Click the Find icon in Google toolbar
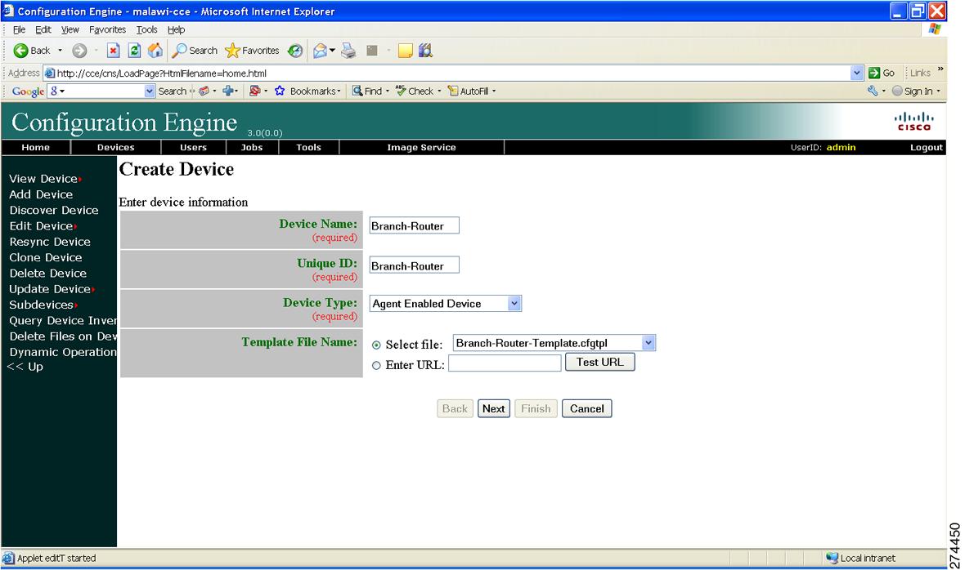The image size is (965, 570). point(357,91)
